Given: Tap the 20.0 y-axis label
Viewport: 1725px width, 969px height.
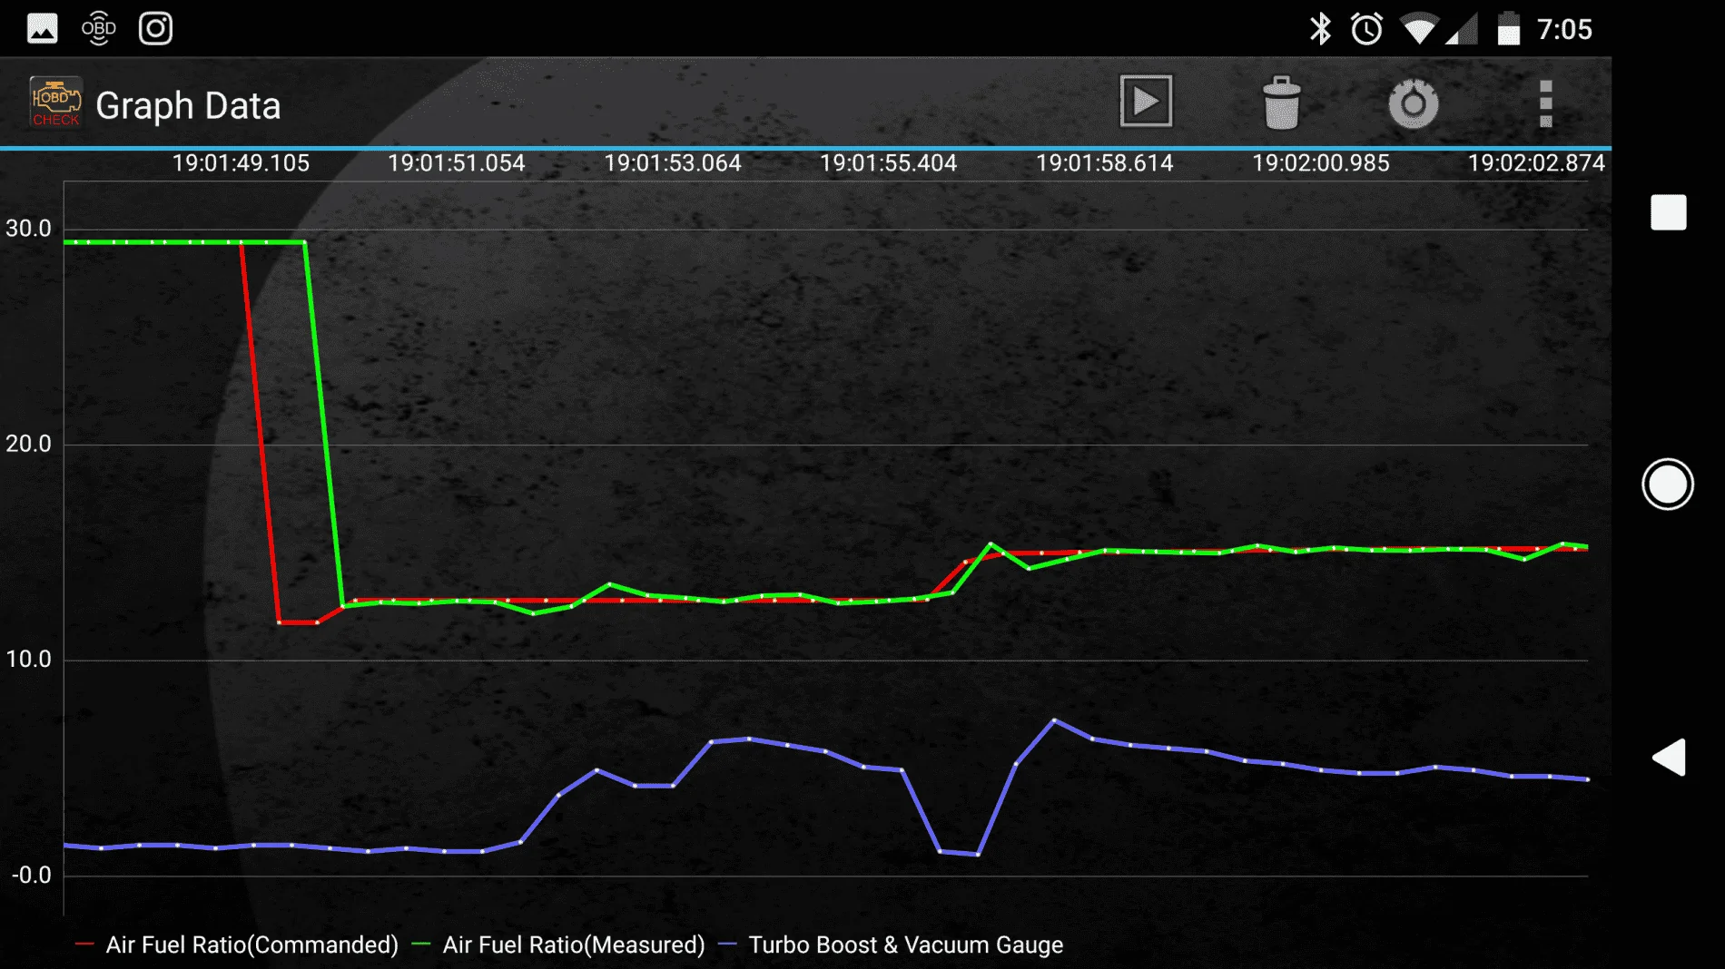Looking at the screenshot, I should pos(28,444).
